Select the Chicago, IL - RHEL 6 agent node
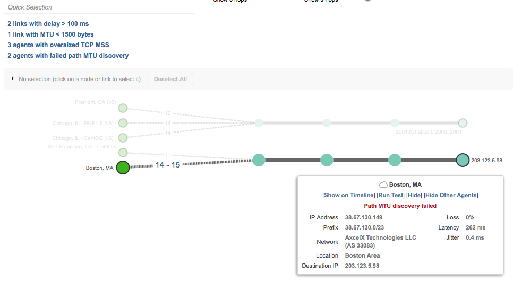 pos(123,123)
